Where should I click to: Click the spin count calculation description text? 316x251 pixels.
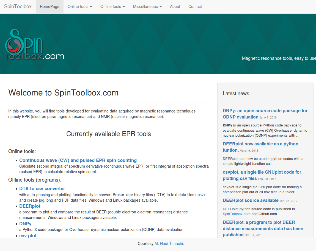click(x=114, y=169)
